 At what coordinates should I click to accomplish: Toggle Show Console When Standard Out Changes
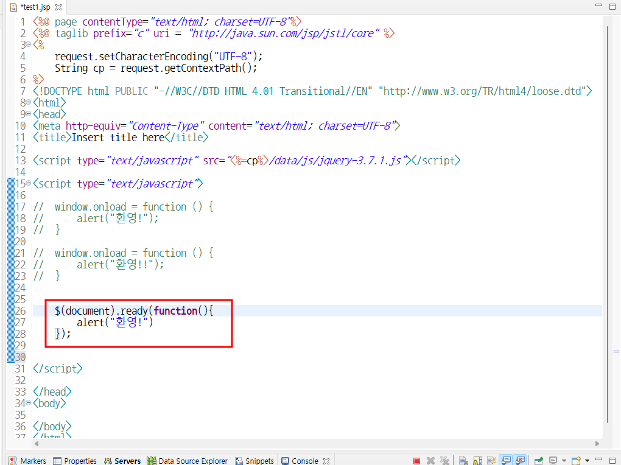pos(506,460)
